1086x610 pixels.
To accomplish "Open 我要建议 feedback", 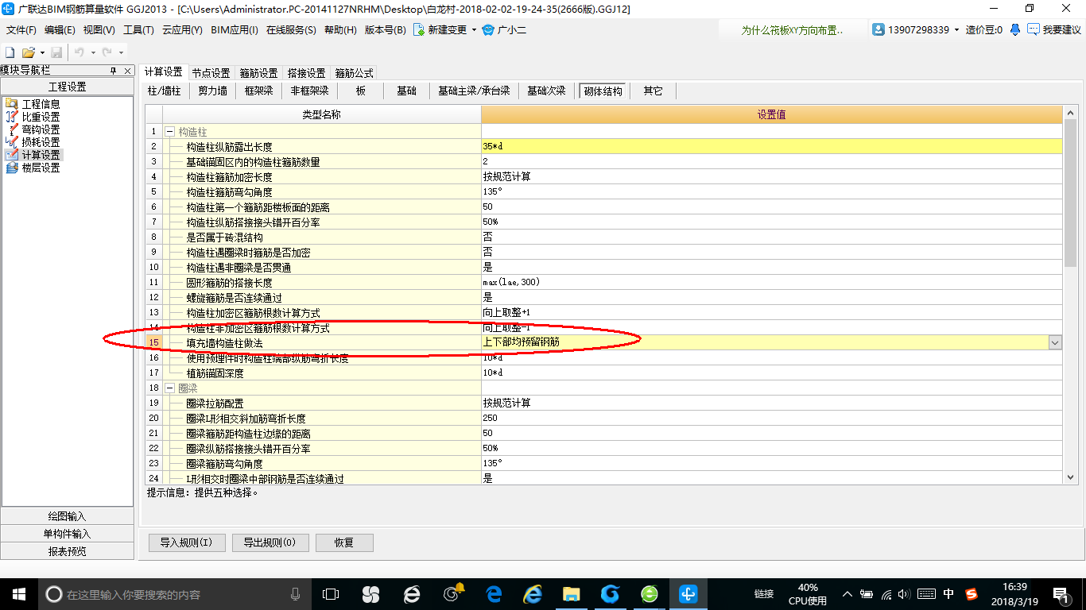I will tap(1054, 29).
